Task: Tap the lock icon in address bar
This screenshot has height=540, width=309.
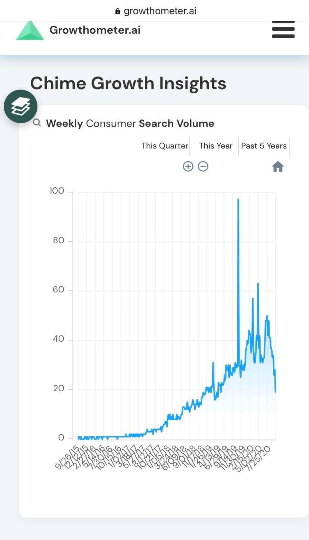Action: [118, 11]
